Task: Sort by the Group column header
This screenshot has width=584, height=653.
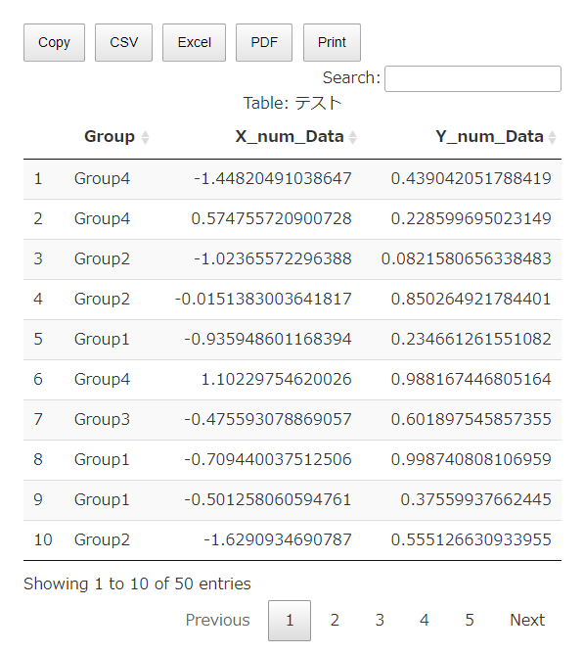Action: tap(110, 137)
